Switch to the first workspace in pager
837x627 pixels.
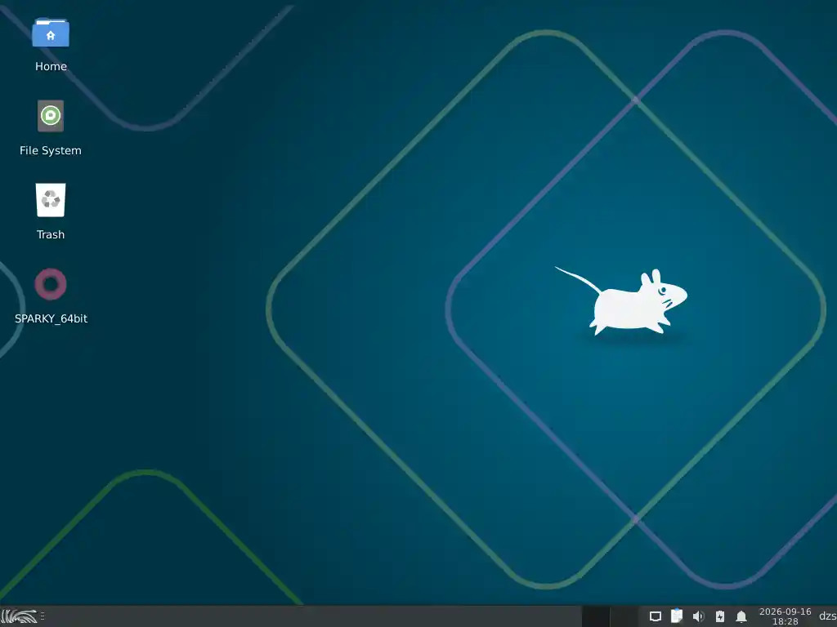pyautogui.click(x=596, y=617)
